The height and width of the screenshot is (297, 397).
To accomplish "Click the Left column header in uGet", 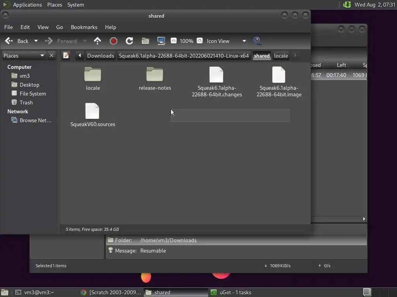I will coord(341,65).
